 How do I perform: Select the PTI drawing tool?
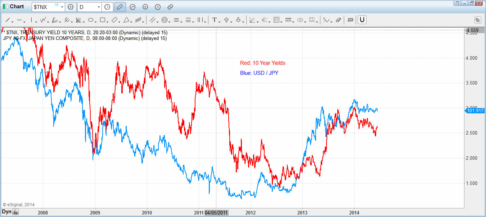click(x=312, y=20)
